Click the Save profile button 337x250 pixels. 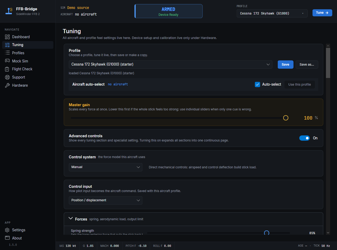pyautogui.click(x=285, y=64)
